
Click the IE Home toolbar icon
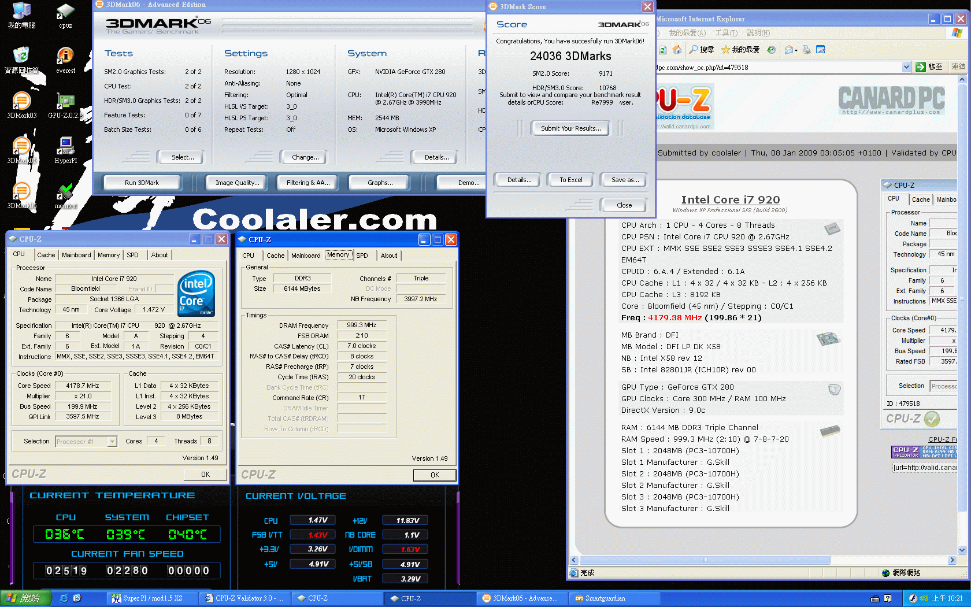(677, 50)
